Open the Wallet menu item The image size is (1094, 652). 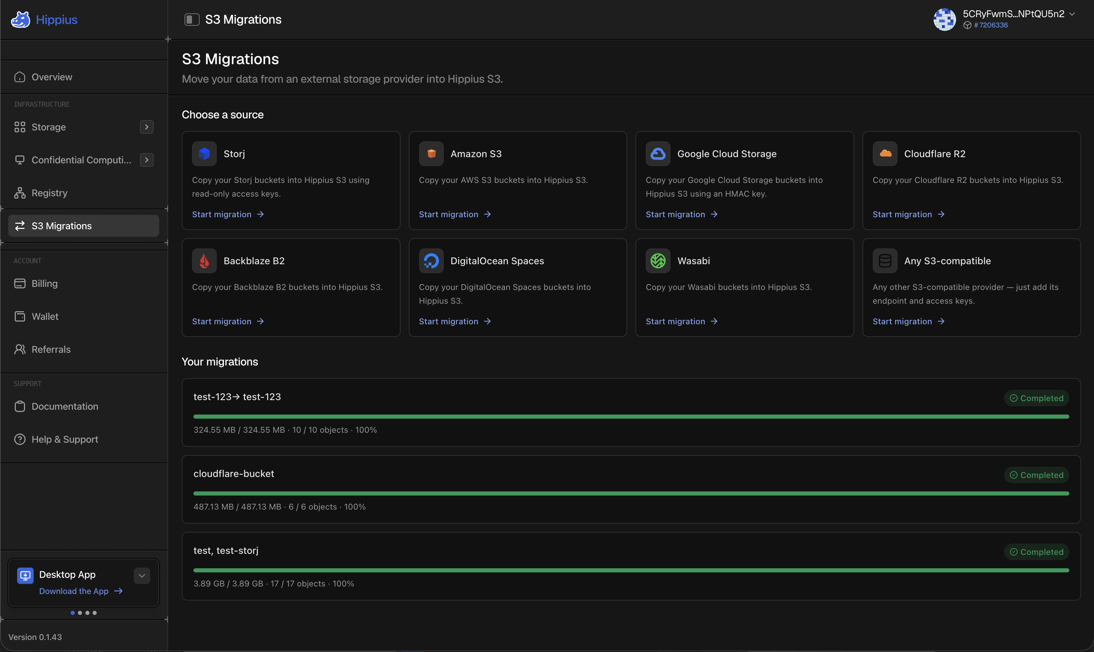[x=84, y=316]
